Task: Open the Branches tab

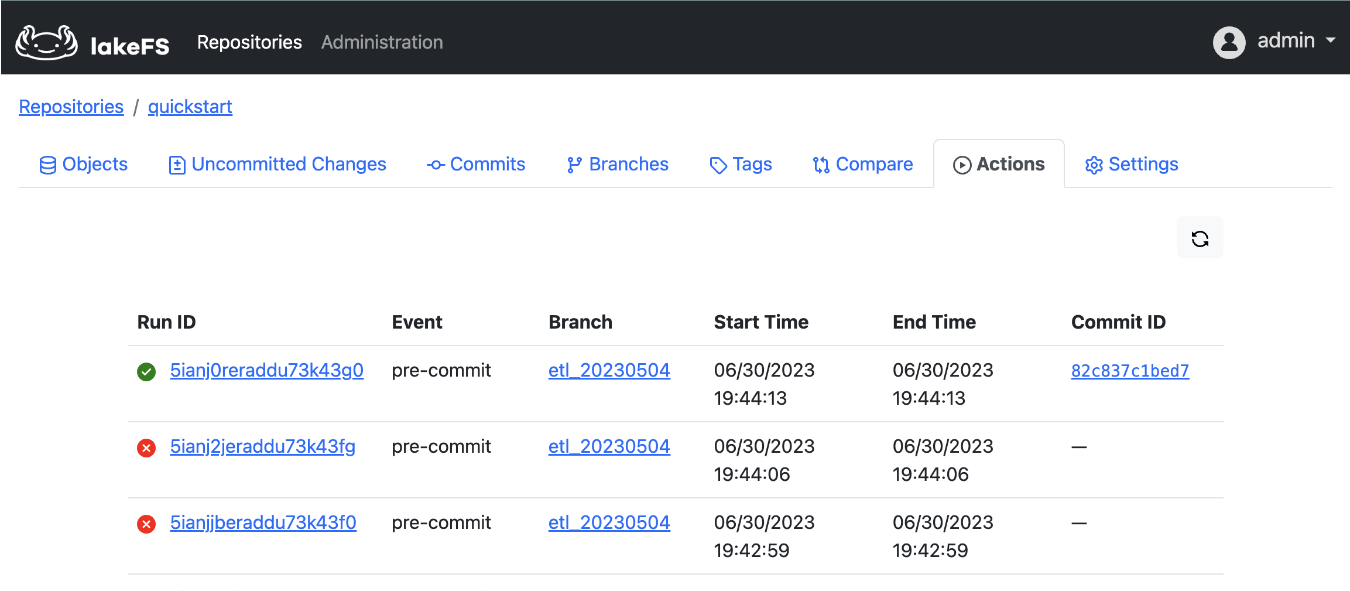Action: (x=618, y=164)
